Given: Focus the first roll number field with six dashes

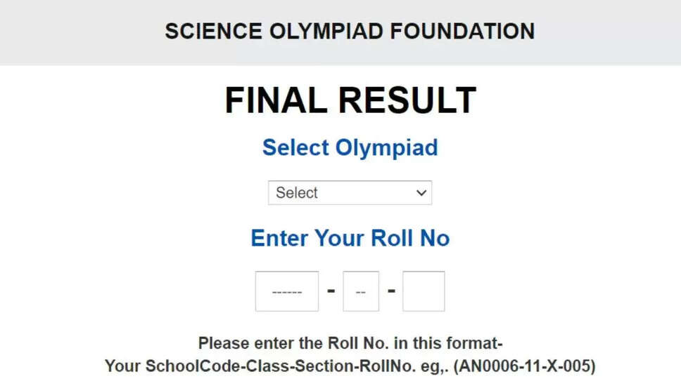Looking at the screenshot, I should click(x=287, y=291).
